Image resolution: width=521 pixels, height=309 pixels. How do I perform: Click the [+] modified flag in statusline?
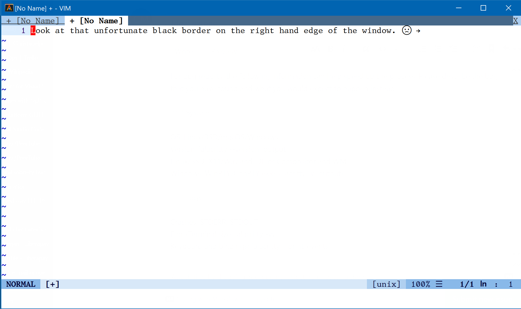[x=53, y=284]
